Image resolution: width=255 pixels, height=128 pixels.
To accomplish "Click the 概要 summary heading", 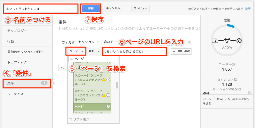I will point(227,20).
